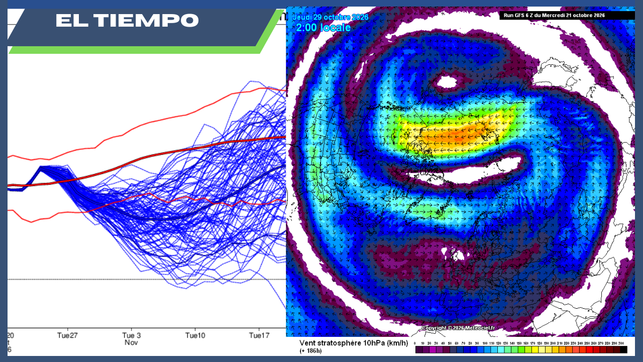The width and height of the screenshot is (643, 362).
Task: Click the "Copyright © 2026 Meteociel.fr" text
Action: click(459, 328)
